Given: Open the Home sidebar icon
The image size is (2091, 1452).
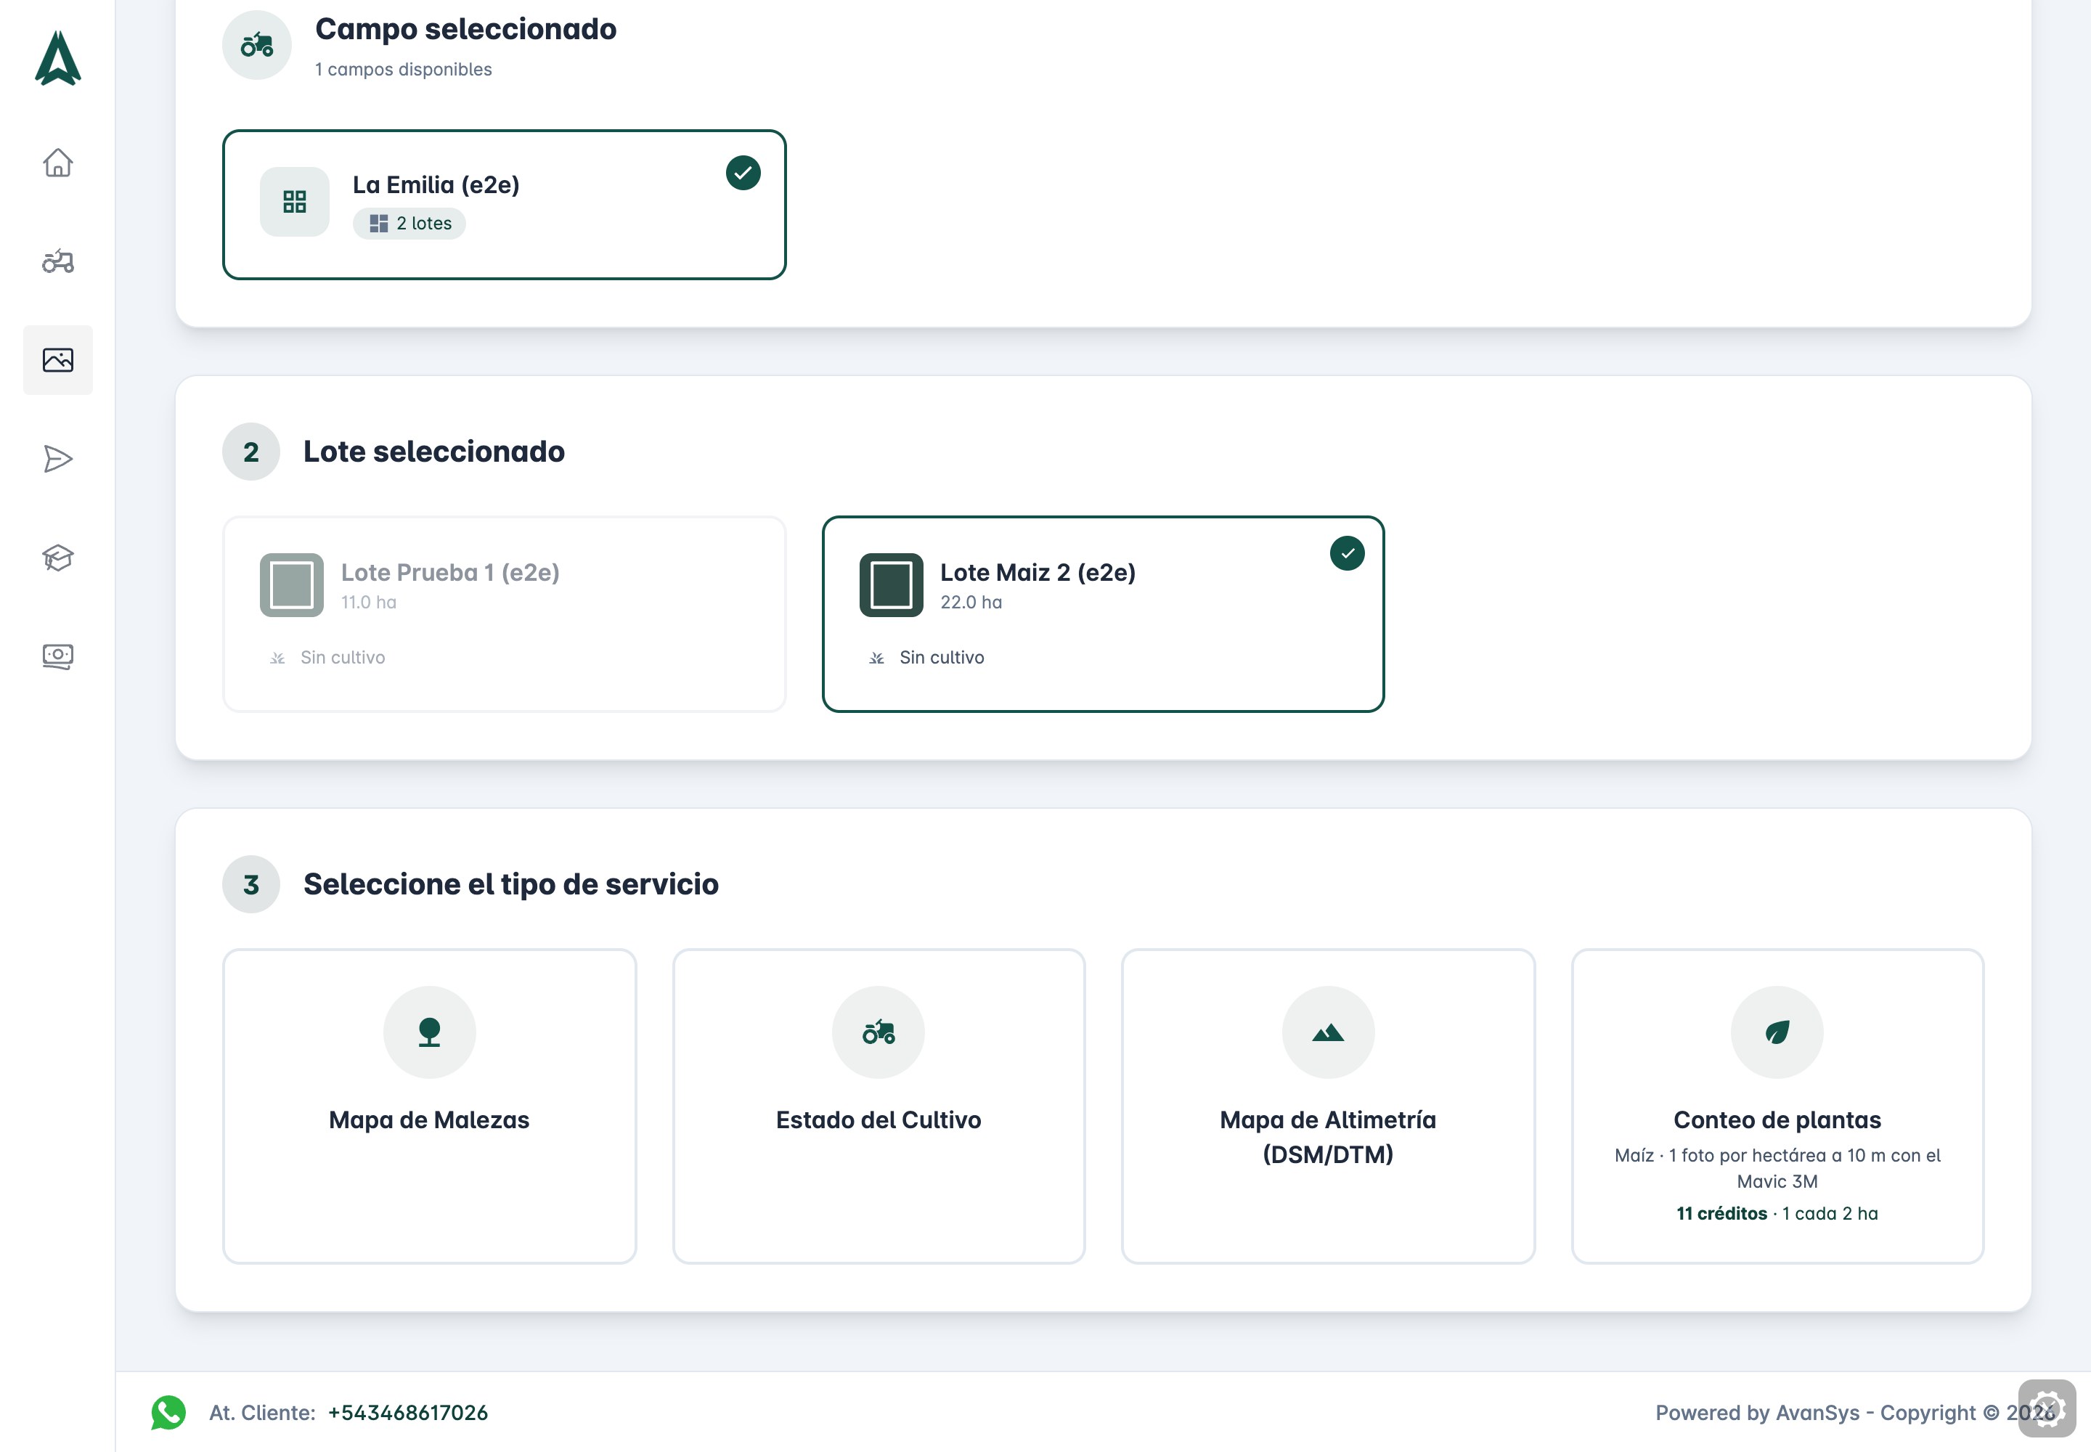Looking at the screenshot, I should [x=58, y=163].
